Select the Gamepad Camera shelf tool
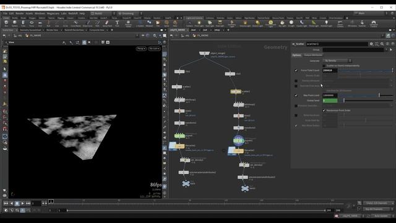Viewport: 396px width, 223px height. (374, 24)
